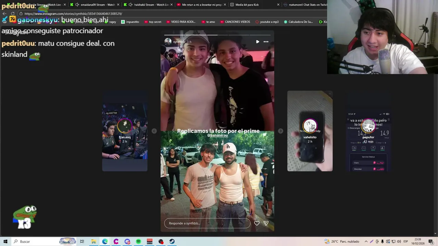This screenshot has width=438, height=246.
Task: Open the CANCIONES VIDEOS bookmark
Action: (235, 22)
